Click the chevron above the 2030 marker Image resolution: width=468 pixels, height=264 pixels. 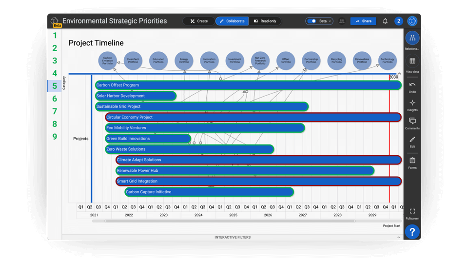[x=399, y=74]
